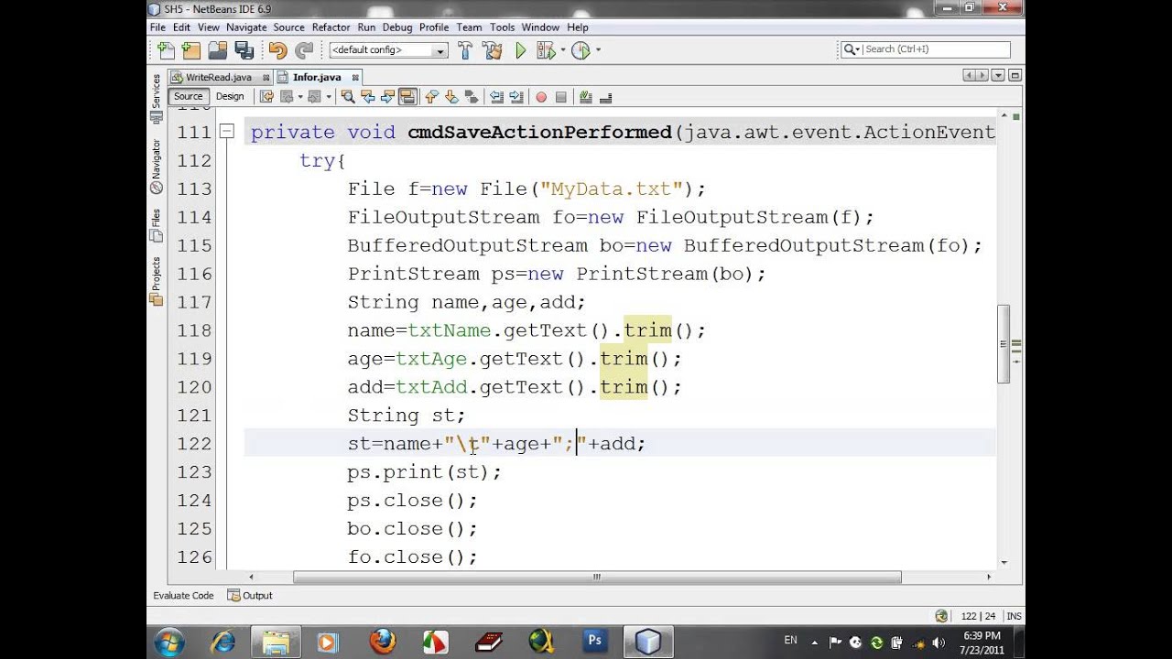Click the Profile Project icon
This screenshot has height=659, width=1172.
581,50
